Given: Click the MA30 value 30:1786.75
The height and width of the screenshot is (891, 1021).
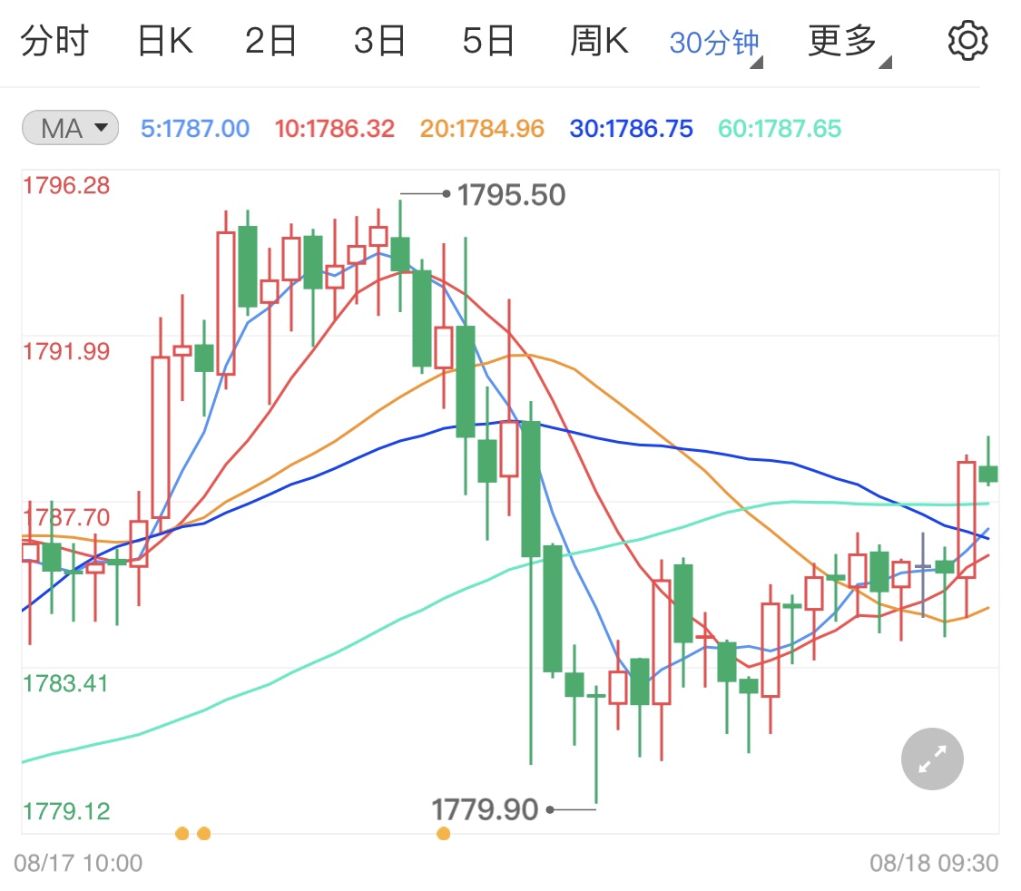Looking at the screenshot, I should tap(631, 129).
